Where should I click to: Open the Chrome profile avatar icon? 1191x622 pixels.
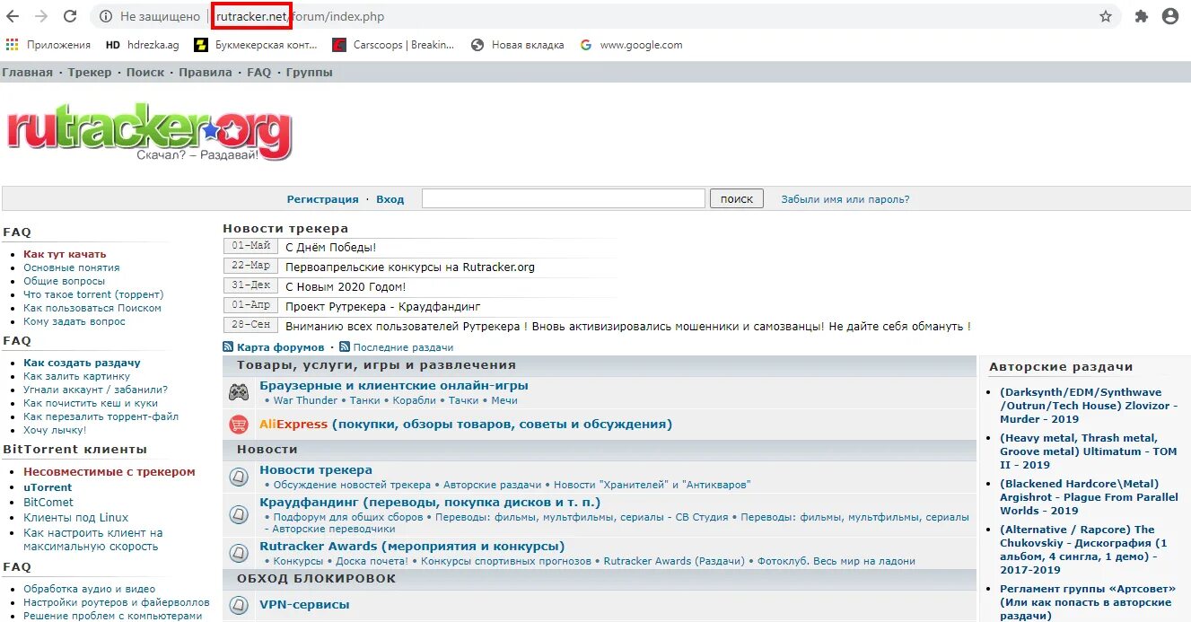tap(1170, 16)
